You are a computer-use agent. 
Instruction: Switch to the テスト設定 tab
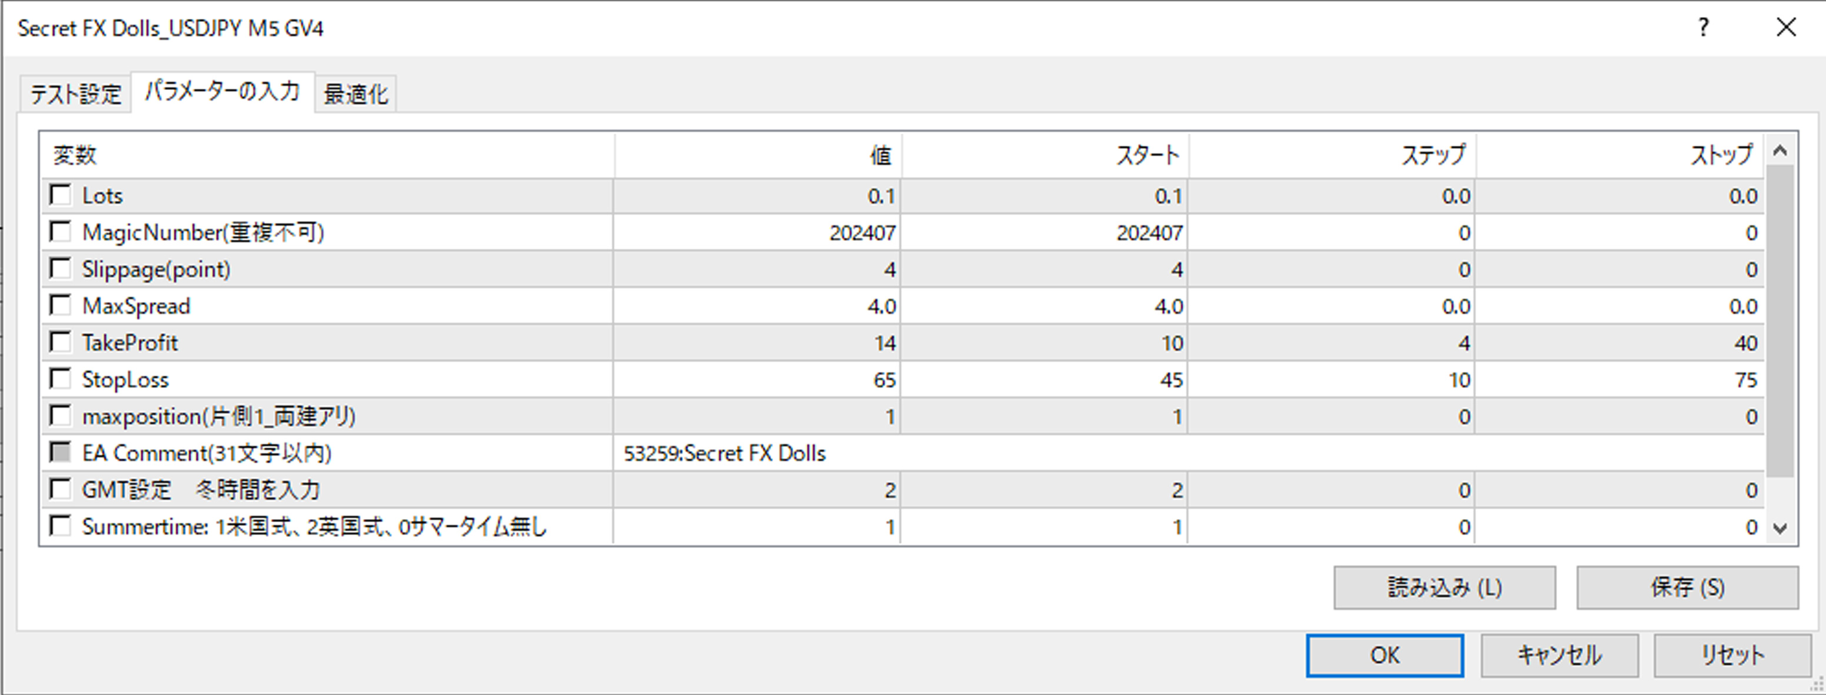[x=75, y=94]
